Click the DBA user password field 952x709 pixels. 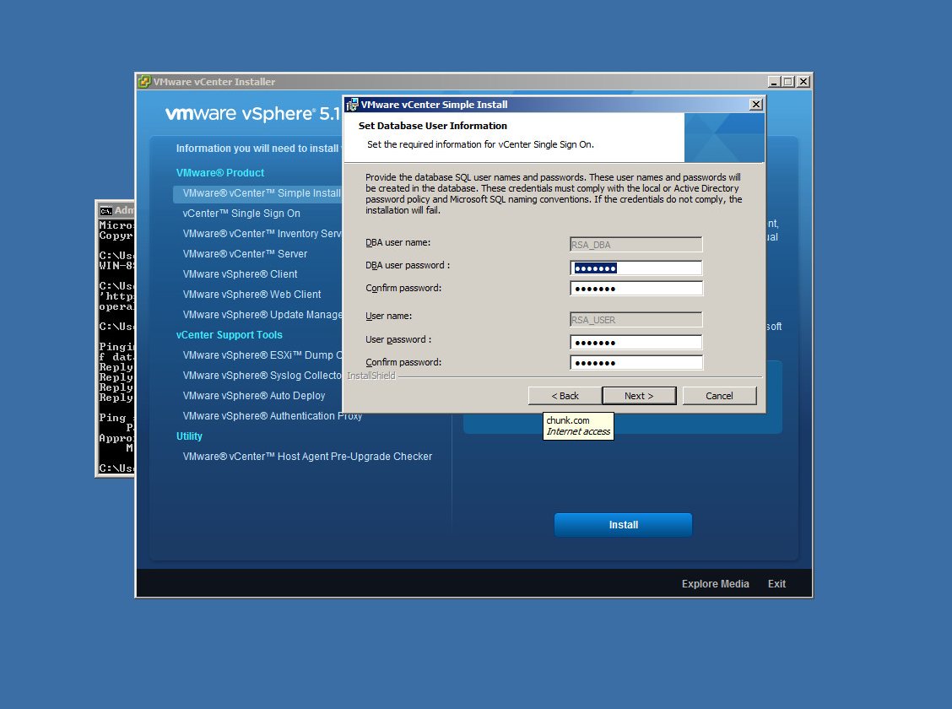(x=636, y=268)
